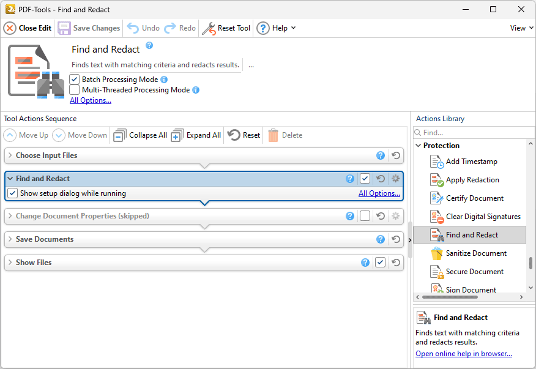Viewport: 536px width, 369px height.
Task: Uncheck the Show Files step checkbox
Action: coord(381,263)
